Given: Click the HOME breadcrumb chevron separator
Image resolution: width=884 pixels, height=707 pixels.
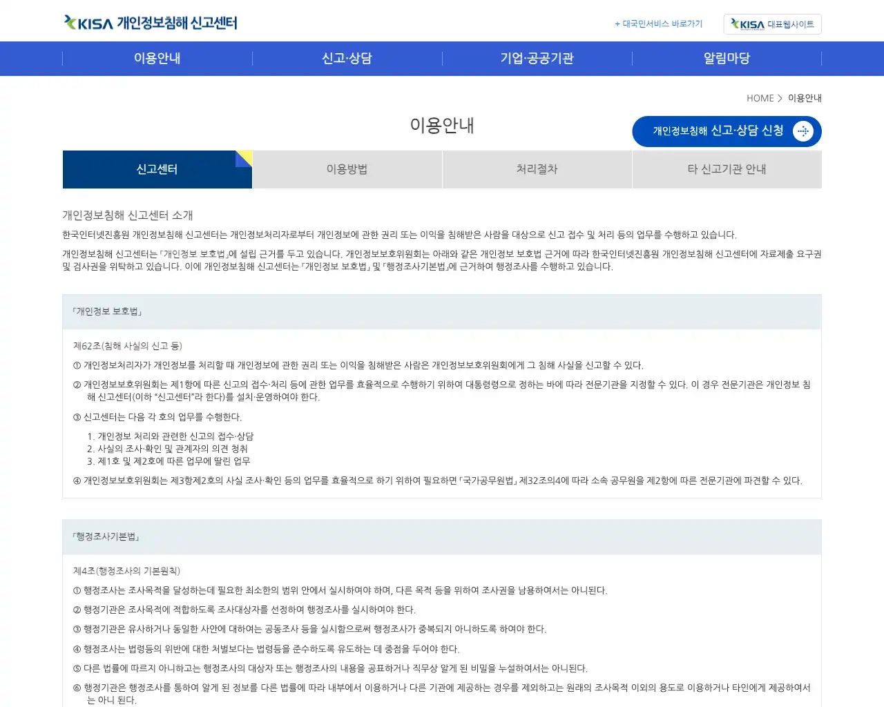Looking at the screenshot, I should pyautogui.click(x=780, y=98).
